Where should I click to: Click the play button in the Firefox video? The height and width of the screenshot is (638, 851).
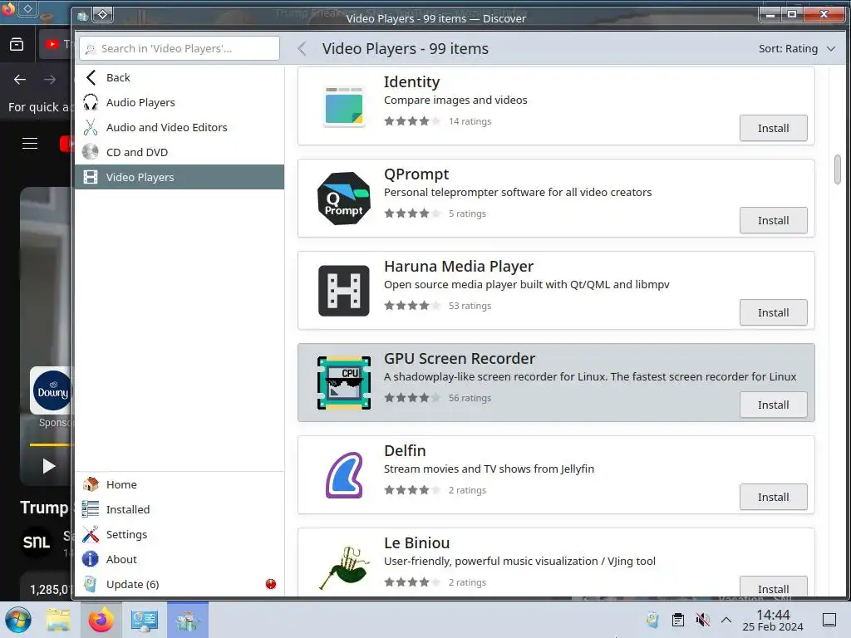point(49,466)
